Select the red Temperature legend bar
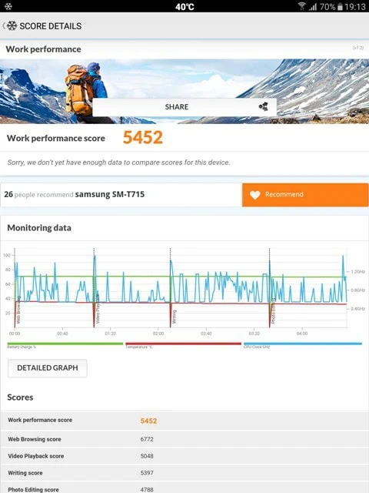The image size is (369, 493). click(183, 344)
